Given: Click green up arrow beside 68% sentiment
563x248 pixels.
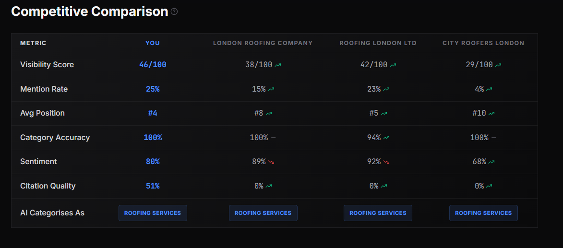Looking at the screenshot, I should pyautogui.click(x=491, y=162).
